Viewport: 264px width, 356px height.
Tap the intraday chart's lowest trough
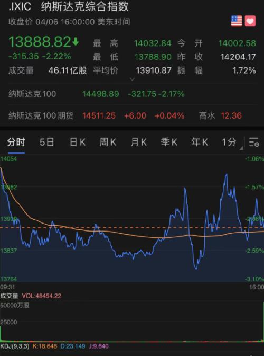196,269
